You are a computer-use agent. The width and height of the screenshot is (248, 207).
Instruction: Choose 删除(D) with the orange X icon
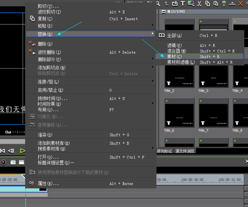click(91, 44)
